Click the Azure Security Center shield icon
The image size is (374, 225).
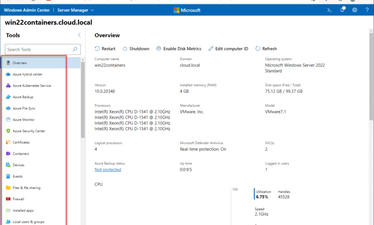tap(8, 131)
